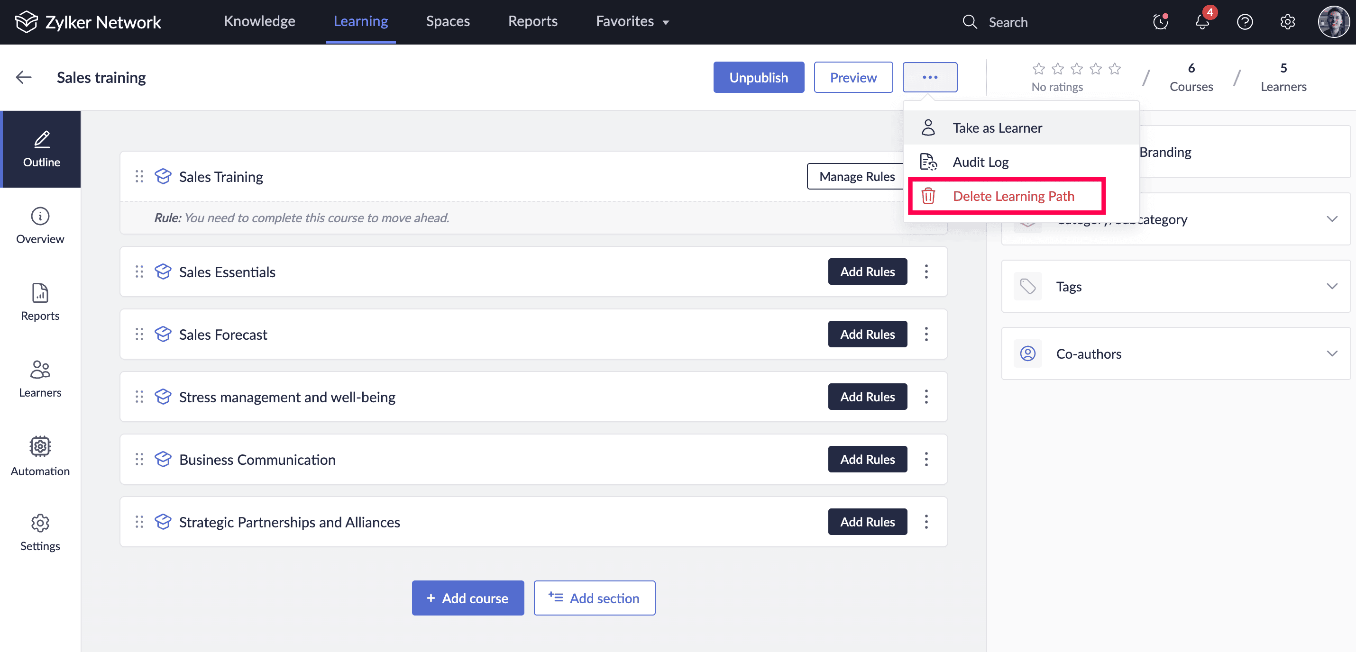1356x652 pixels.
Task: Open the recent activity clock icon
Action: pyautogui.click(x=1160, y=22)
